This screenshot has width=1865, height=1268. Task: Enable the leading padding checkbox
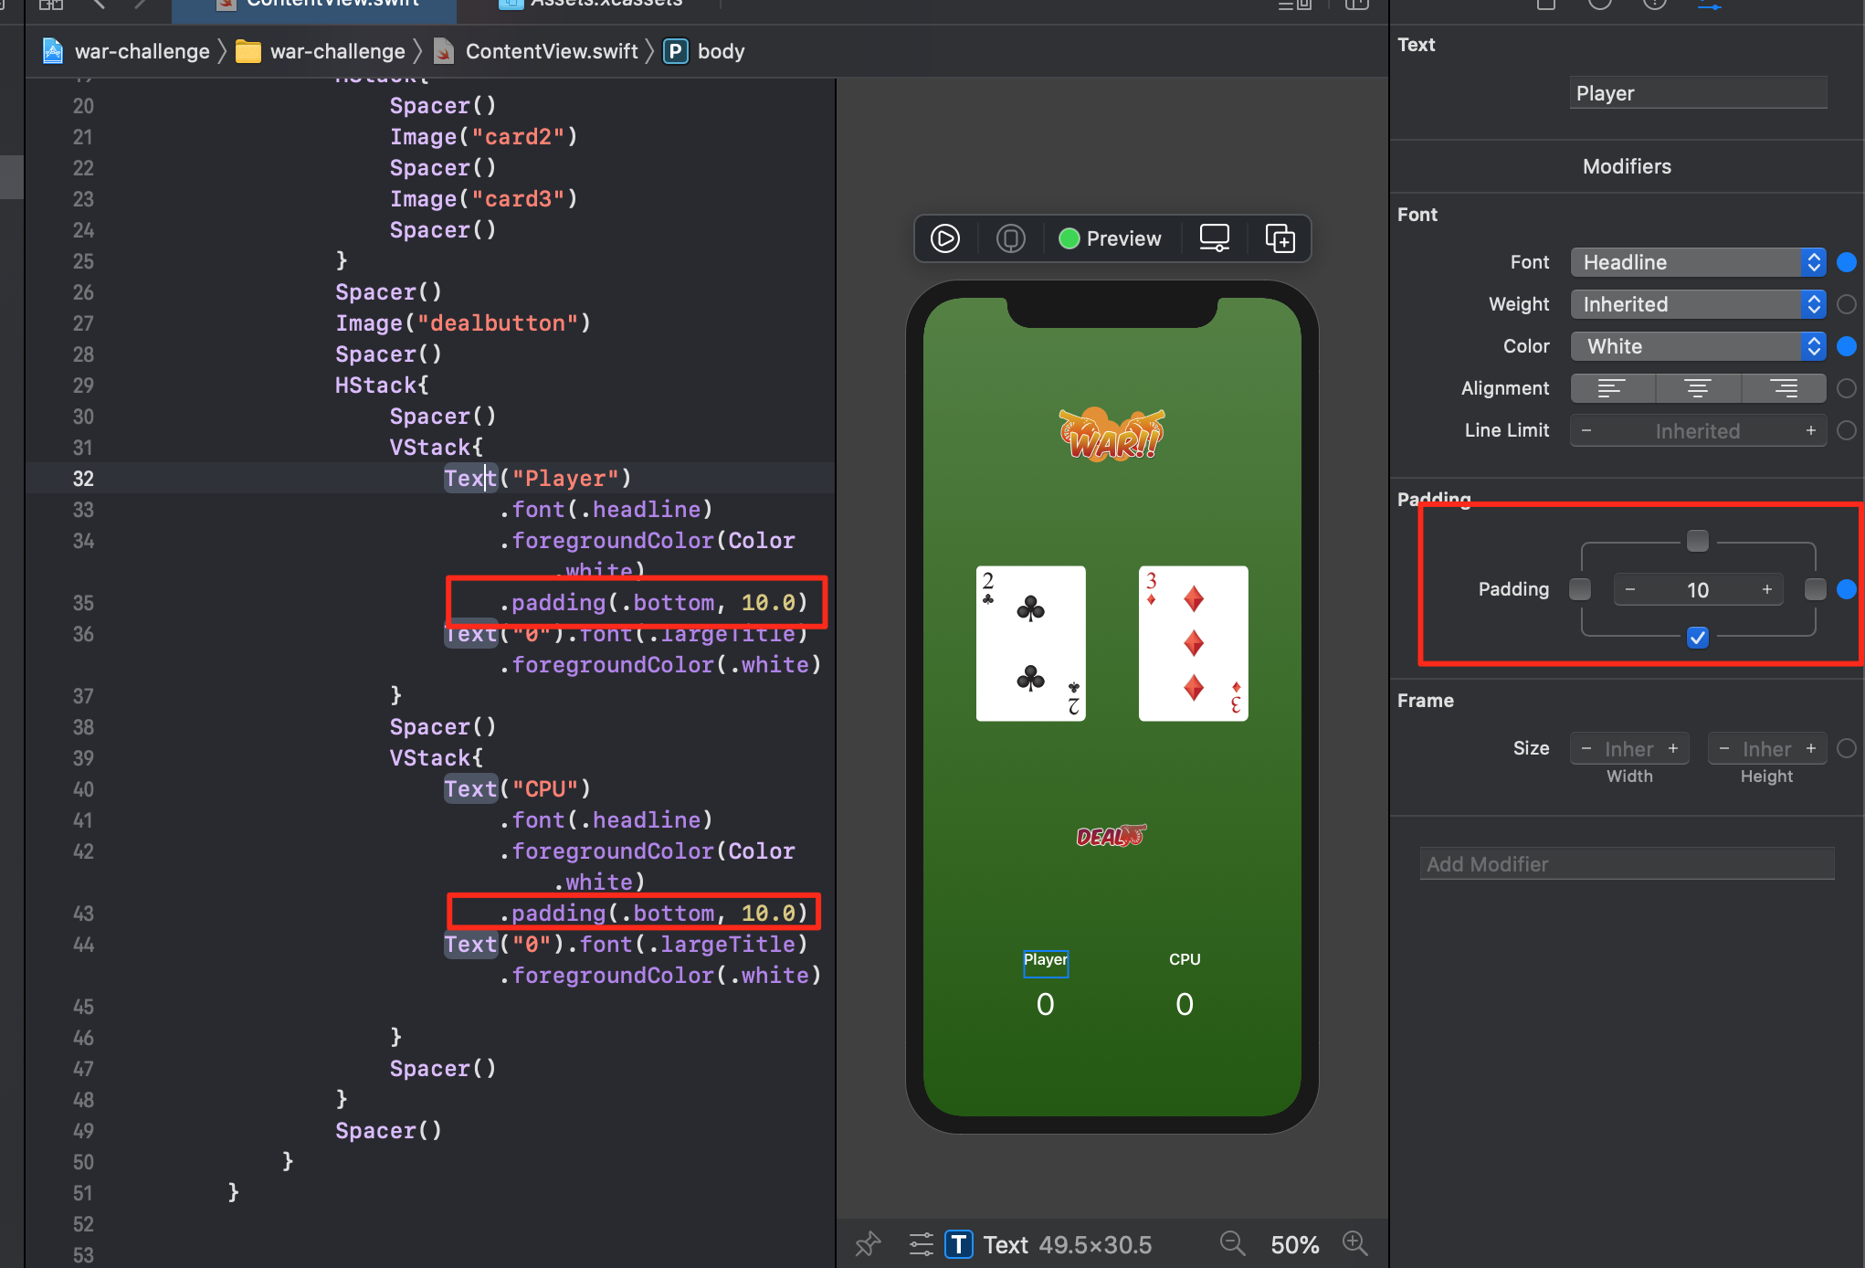click(x=1580, y=589)
